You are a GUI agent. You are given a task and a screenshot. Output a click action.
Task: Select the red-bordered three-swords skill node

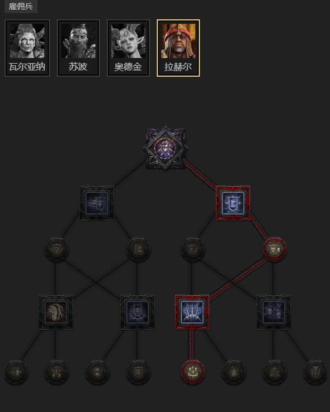coord(192,312)
